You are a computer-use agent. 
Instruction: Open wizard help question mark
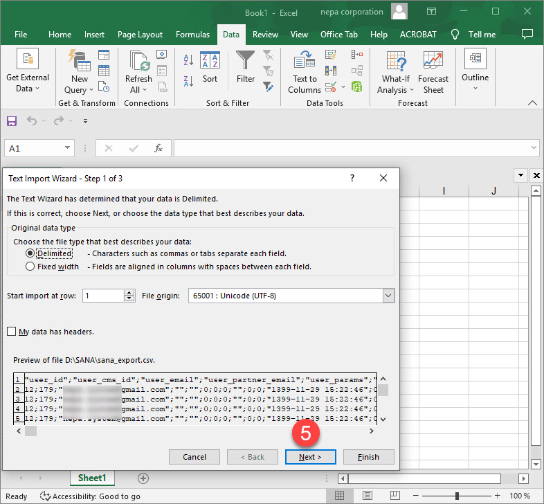click(x=352, y=178)
